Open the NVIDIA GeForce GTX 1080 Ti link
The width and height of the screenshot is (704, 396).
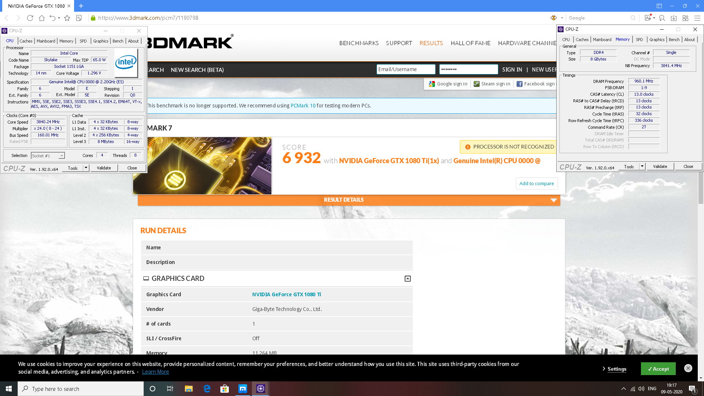(286, 294)
